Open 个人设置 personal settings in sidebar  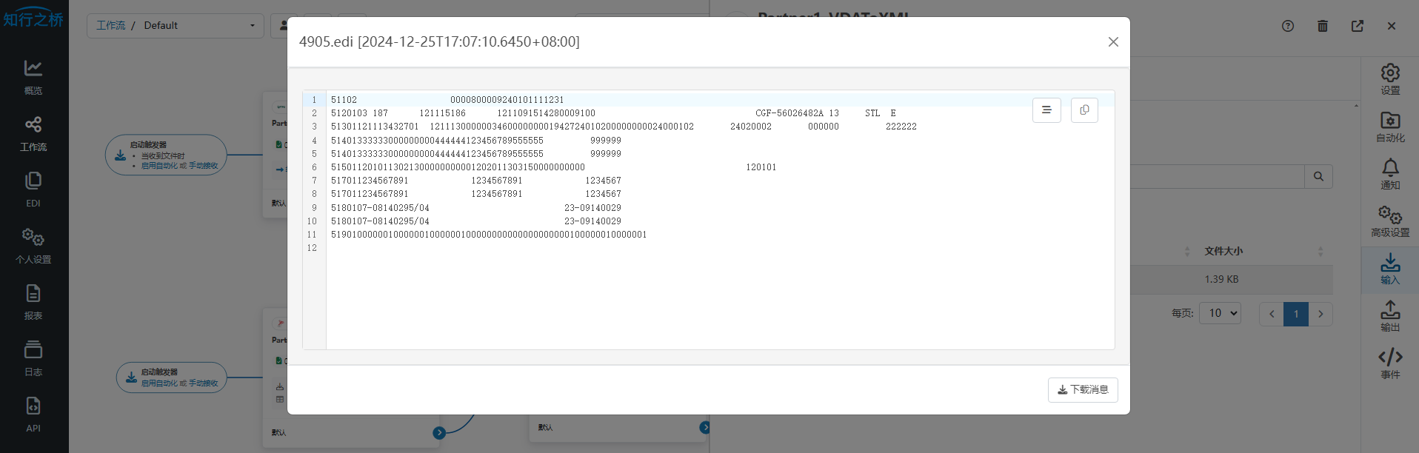coord(33,246)
